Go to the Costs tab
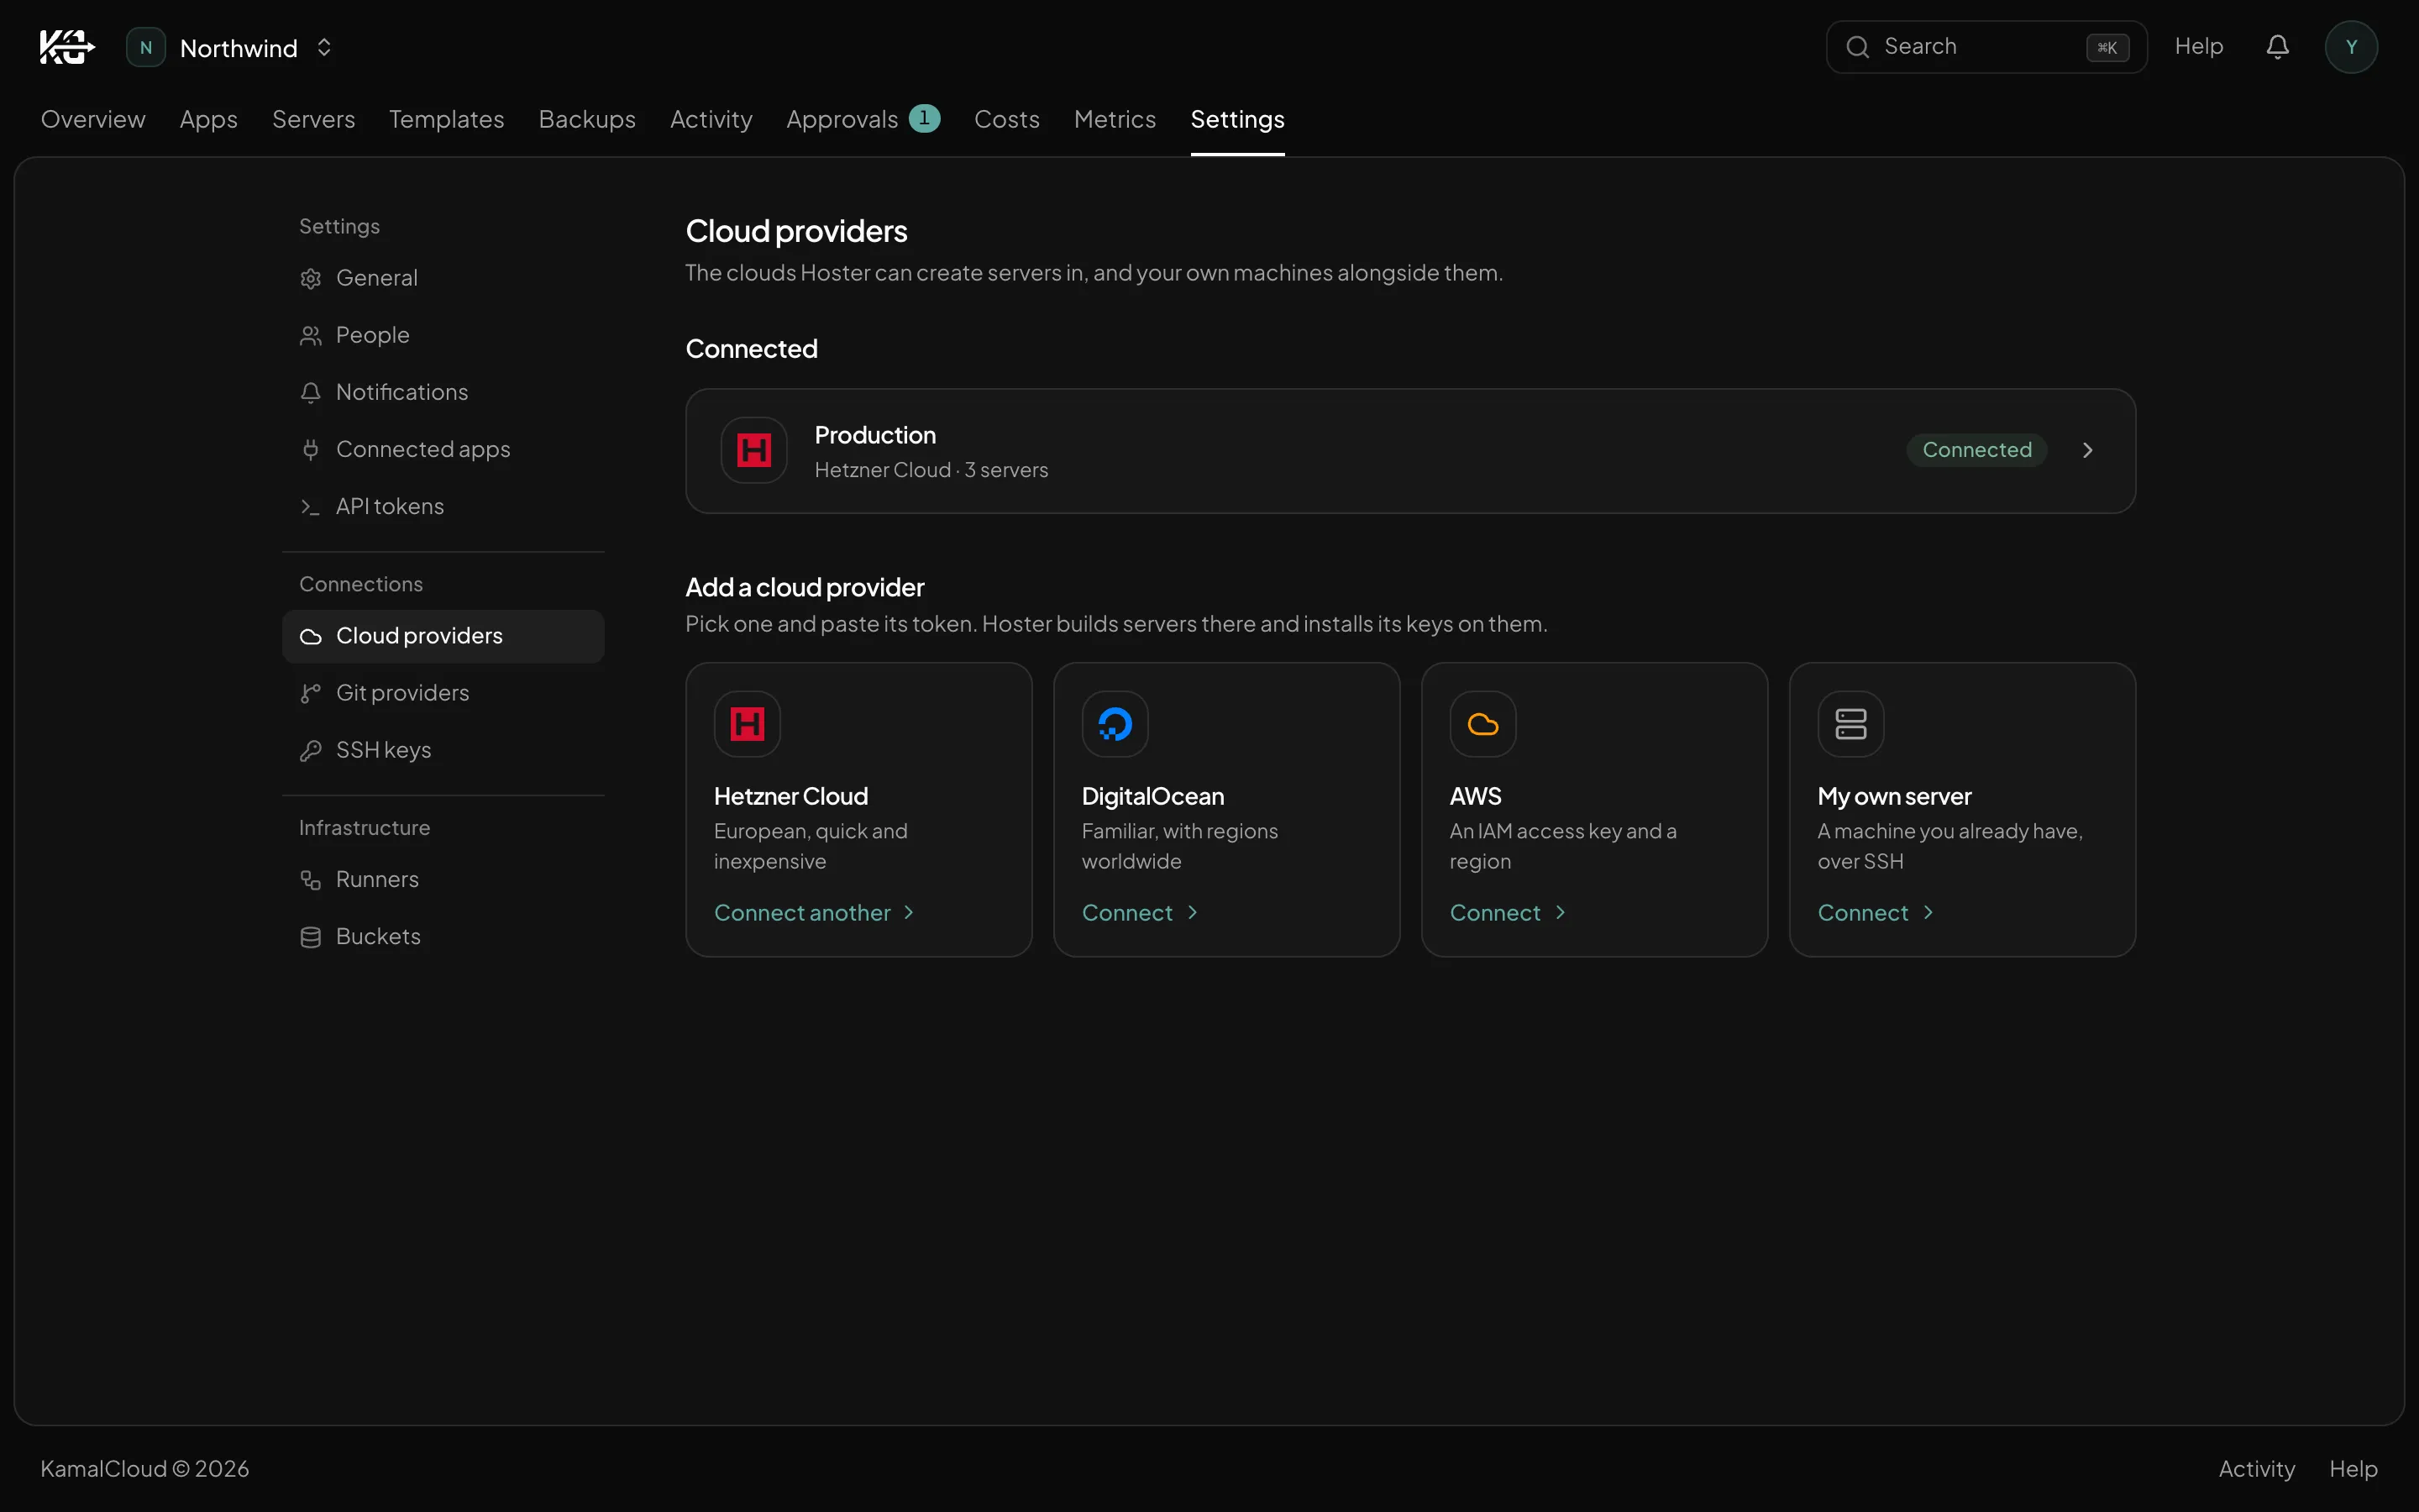Screen dimensions: 2419x1512 pos(1006,119)
